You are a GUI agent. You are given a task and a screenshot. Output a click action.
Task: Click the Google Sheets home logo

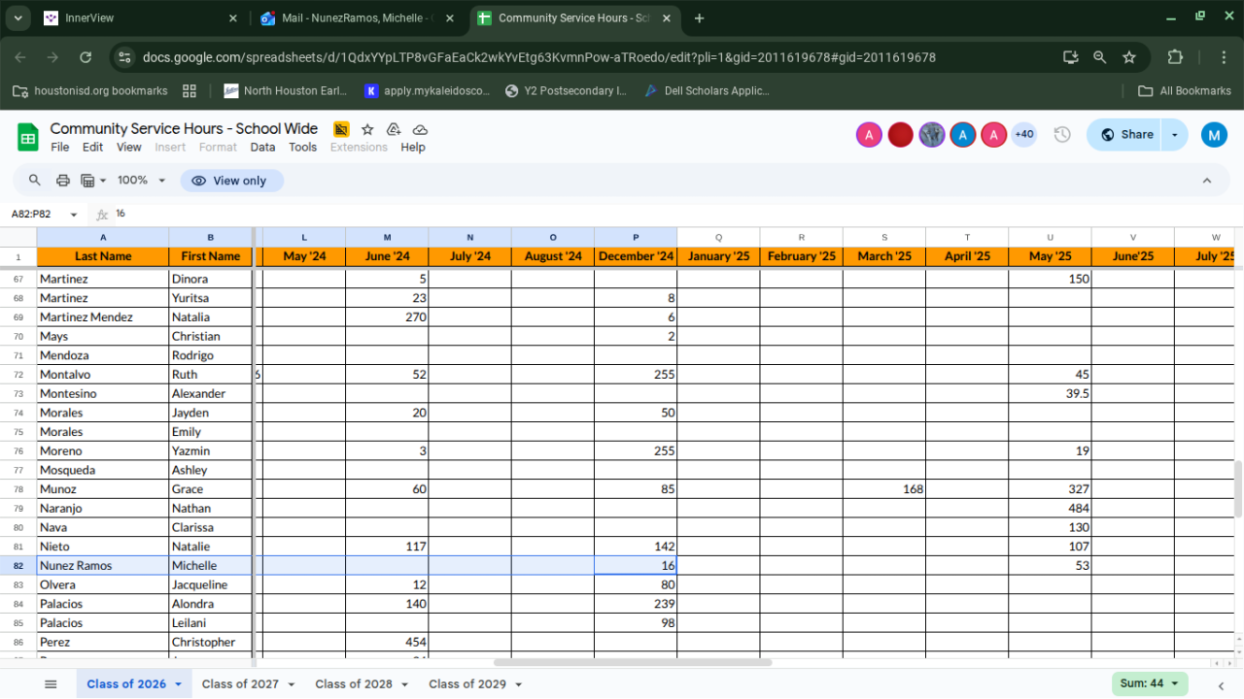click(x=27, y=137)
